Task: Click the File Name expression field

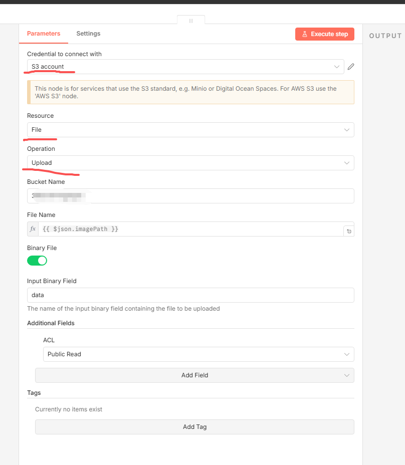Action: [x=190, y=229]
